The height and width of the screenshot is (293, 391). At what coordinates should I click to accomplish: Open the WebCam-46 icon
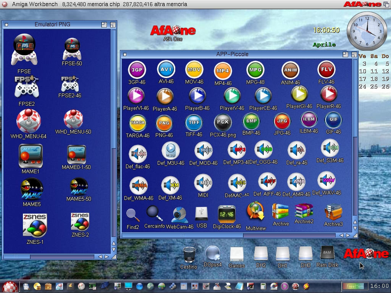tap(179, 215)
